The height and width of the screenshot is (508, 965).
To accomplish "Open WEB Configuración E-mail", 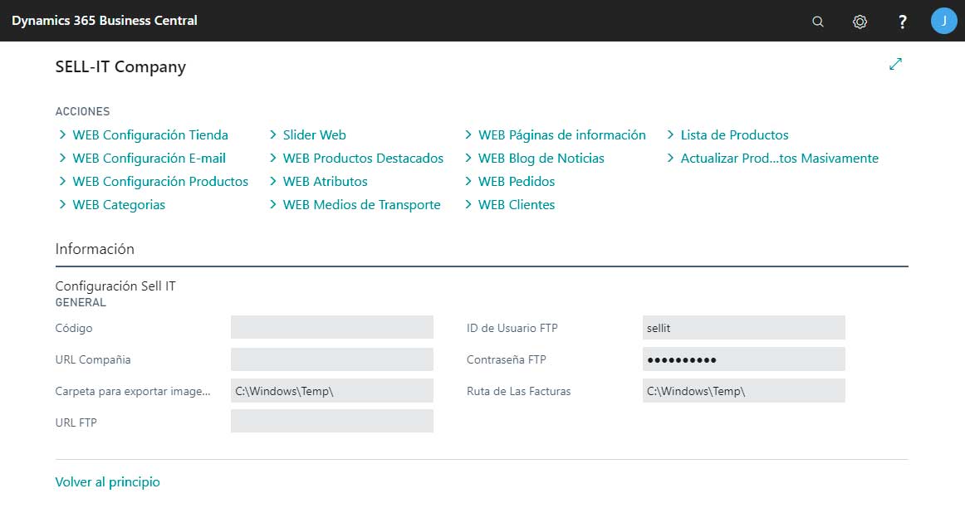I will click(x=149, y=159).
